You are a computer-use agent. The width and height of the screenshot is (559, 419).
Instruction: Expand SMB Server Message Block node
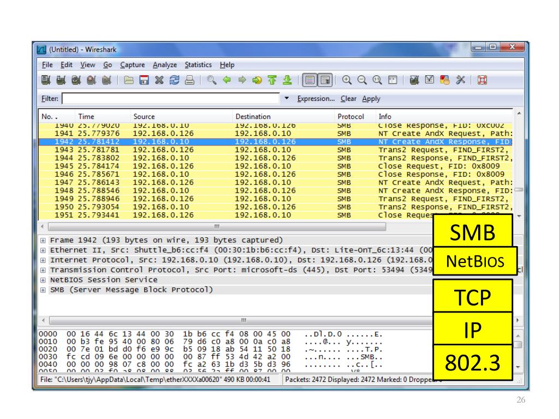[x=43, y=290]
